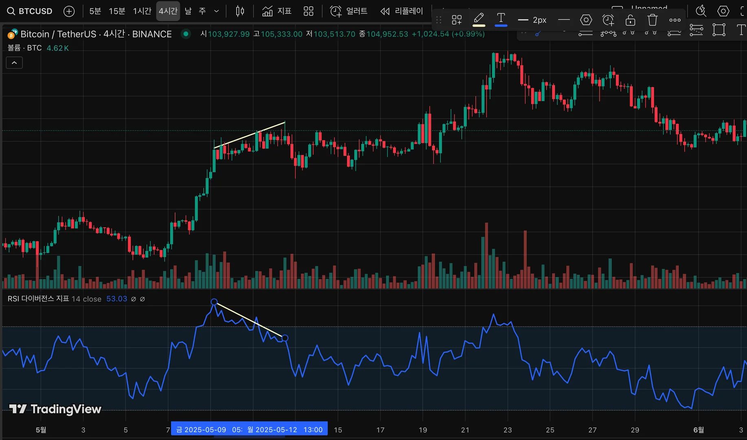Select the 4시간 timeframe
Screen dimensions: 747x440
[x=168, y=11]
